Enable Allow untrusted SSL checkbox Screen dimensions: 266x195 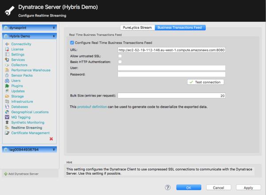tap(120, 56)
